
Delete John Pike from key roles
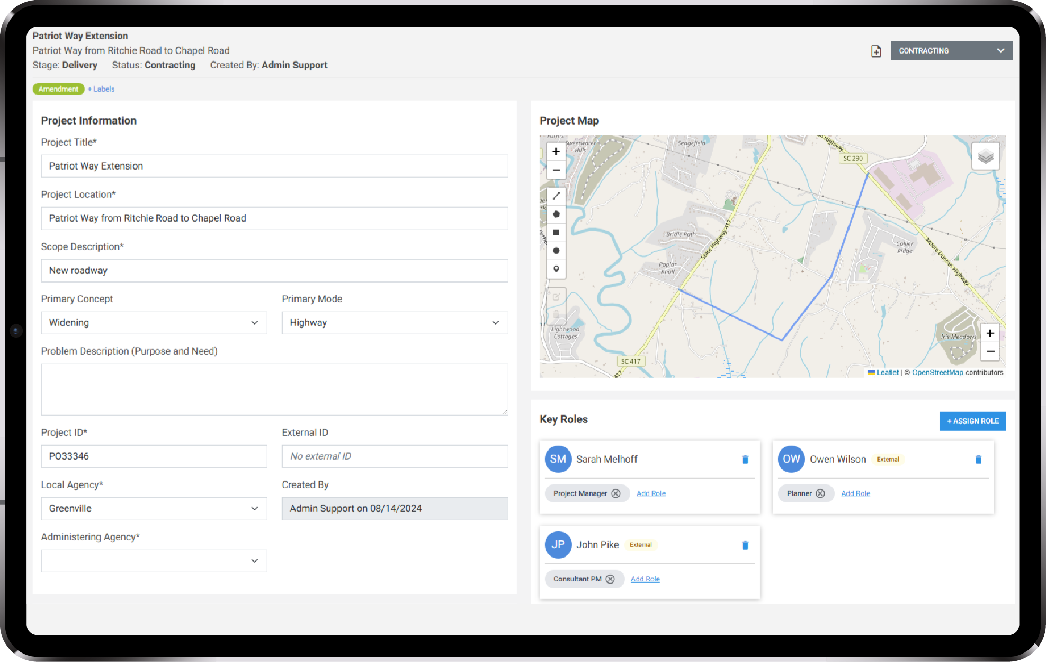(745, 545)
